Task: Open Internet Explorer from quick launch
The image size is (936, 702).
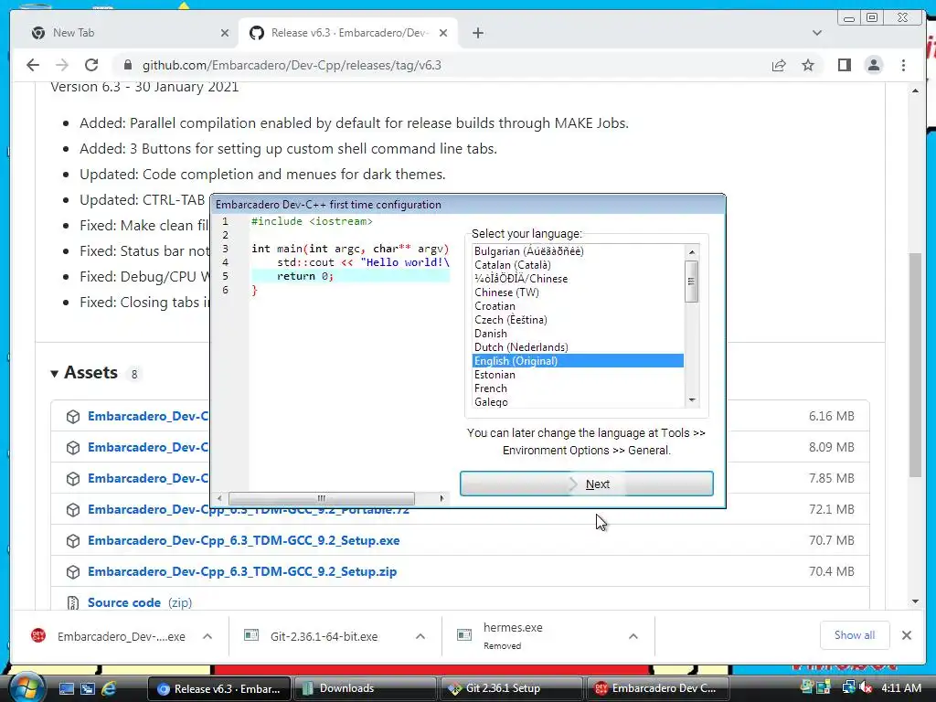Action: click(109, 688)
